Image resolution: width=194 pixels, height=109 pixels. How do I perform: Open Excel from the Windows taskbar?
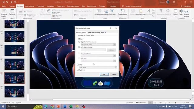(x=71, y=107)
